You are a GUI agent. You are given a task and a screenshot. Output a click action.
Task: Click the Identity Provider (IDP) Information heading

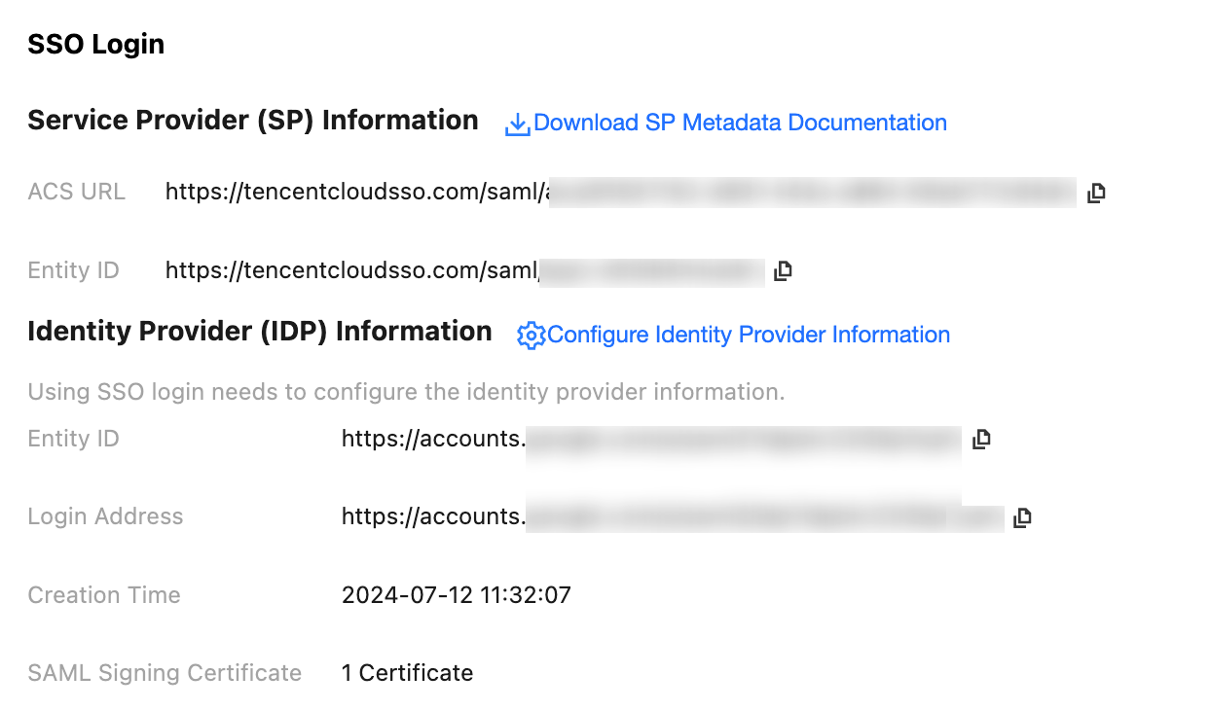point(260,332)
